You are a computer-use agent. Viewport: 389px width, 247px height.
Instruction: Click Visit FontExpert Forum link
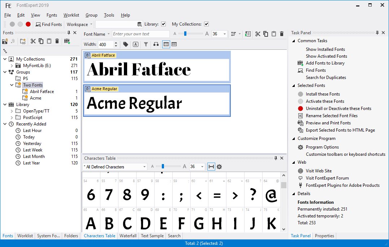pos(327,178)
